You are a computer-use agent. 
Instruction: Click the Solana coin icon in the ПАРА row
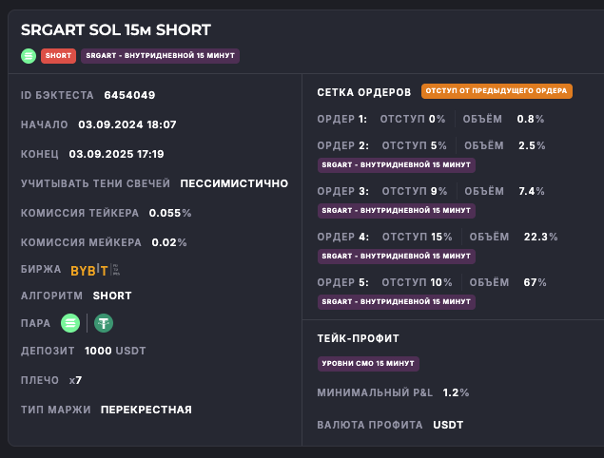[70, 323]
